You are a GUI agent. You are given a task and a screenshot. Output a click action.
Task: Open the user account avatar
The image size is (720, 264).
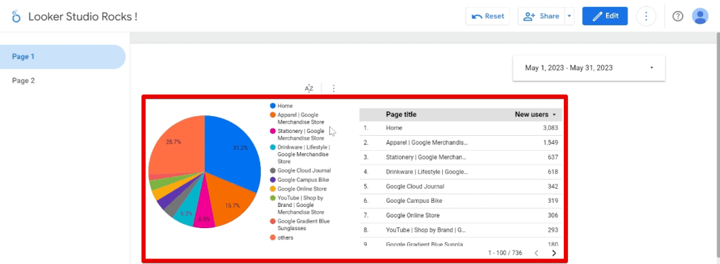(x=700, y=16)
